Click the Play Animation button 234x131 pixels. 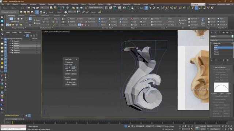click(186, 126)
